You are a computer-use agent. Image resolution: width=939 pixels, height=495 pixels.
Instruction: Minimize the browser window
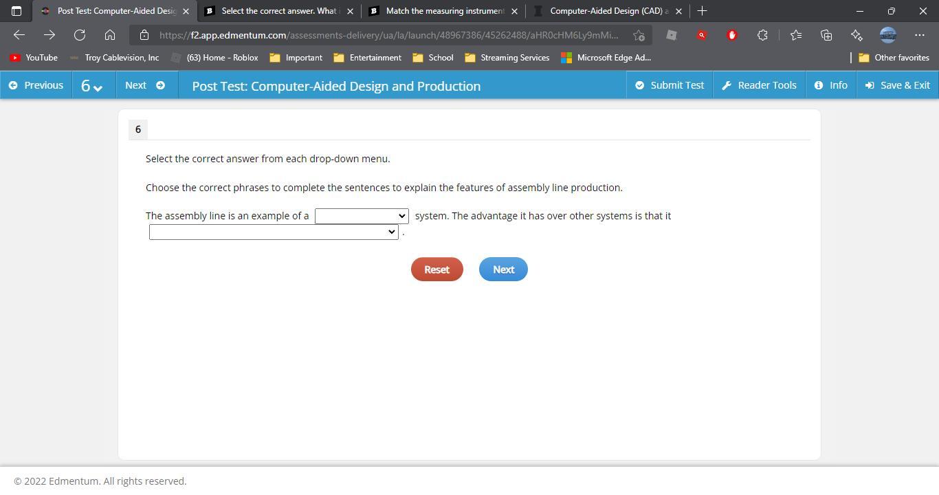click(860, 11)
